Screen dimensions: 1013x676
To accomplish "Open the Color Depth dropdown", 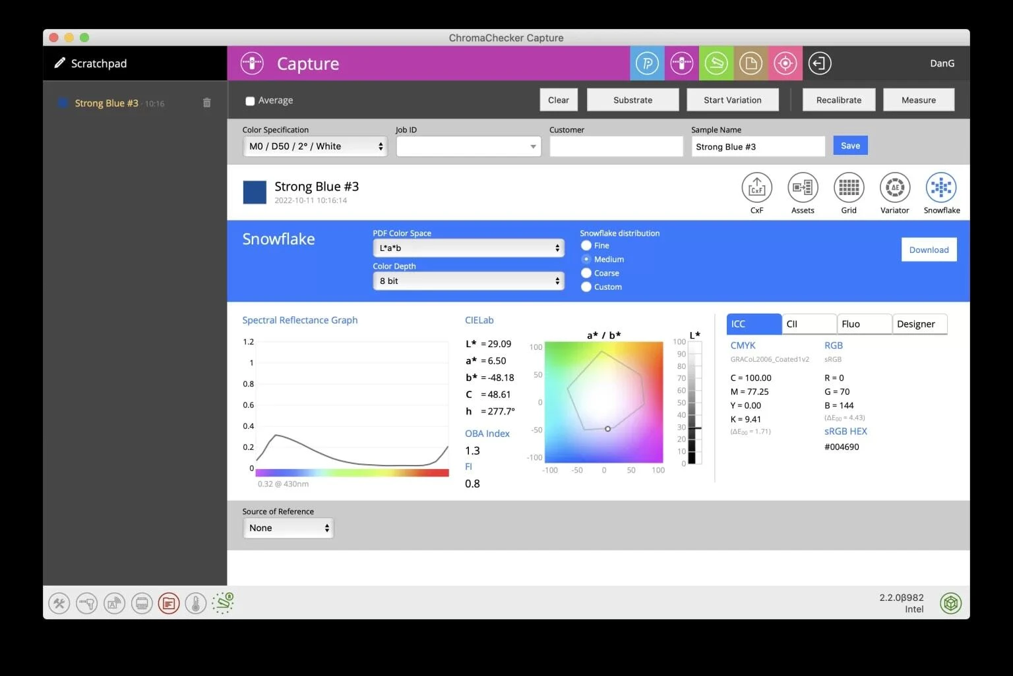I will (x=468, y=281).
